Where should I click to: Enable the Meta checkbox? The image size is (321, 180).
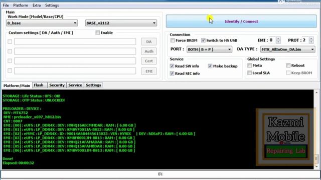[x=249, y=65]
